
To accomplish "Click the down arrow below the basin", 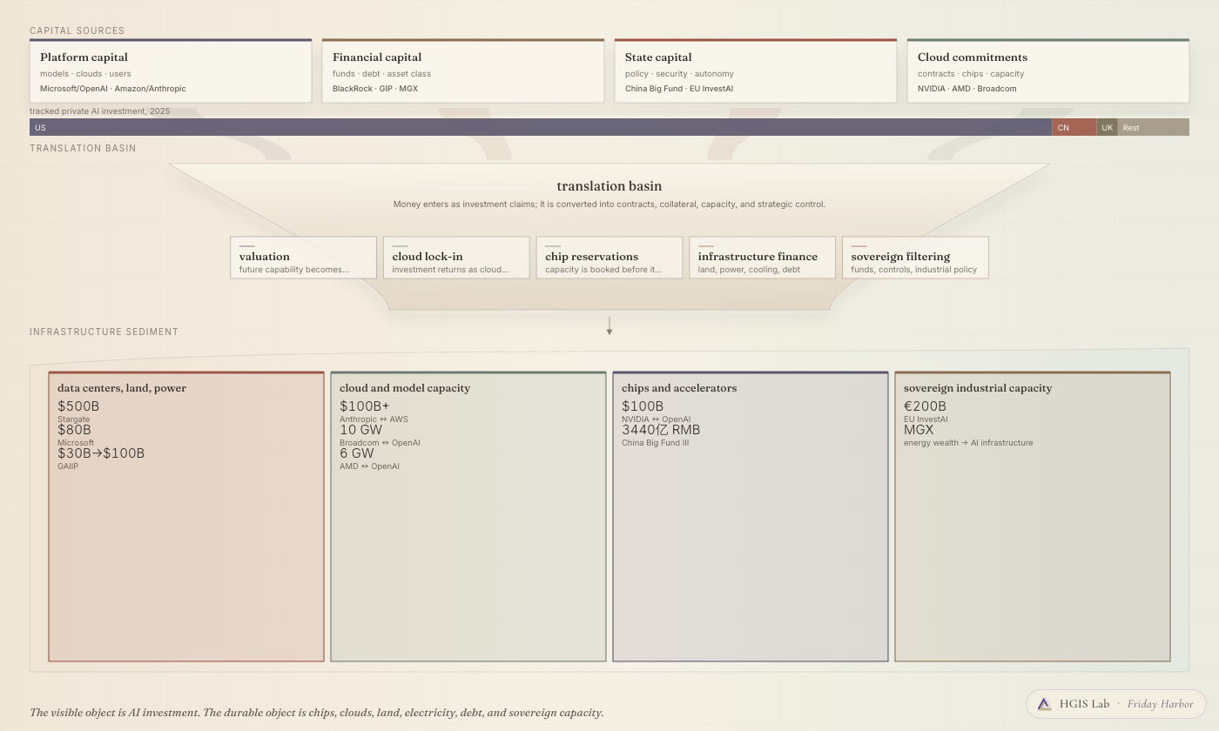I will 609,326.
